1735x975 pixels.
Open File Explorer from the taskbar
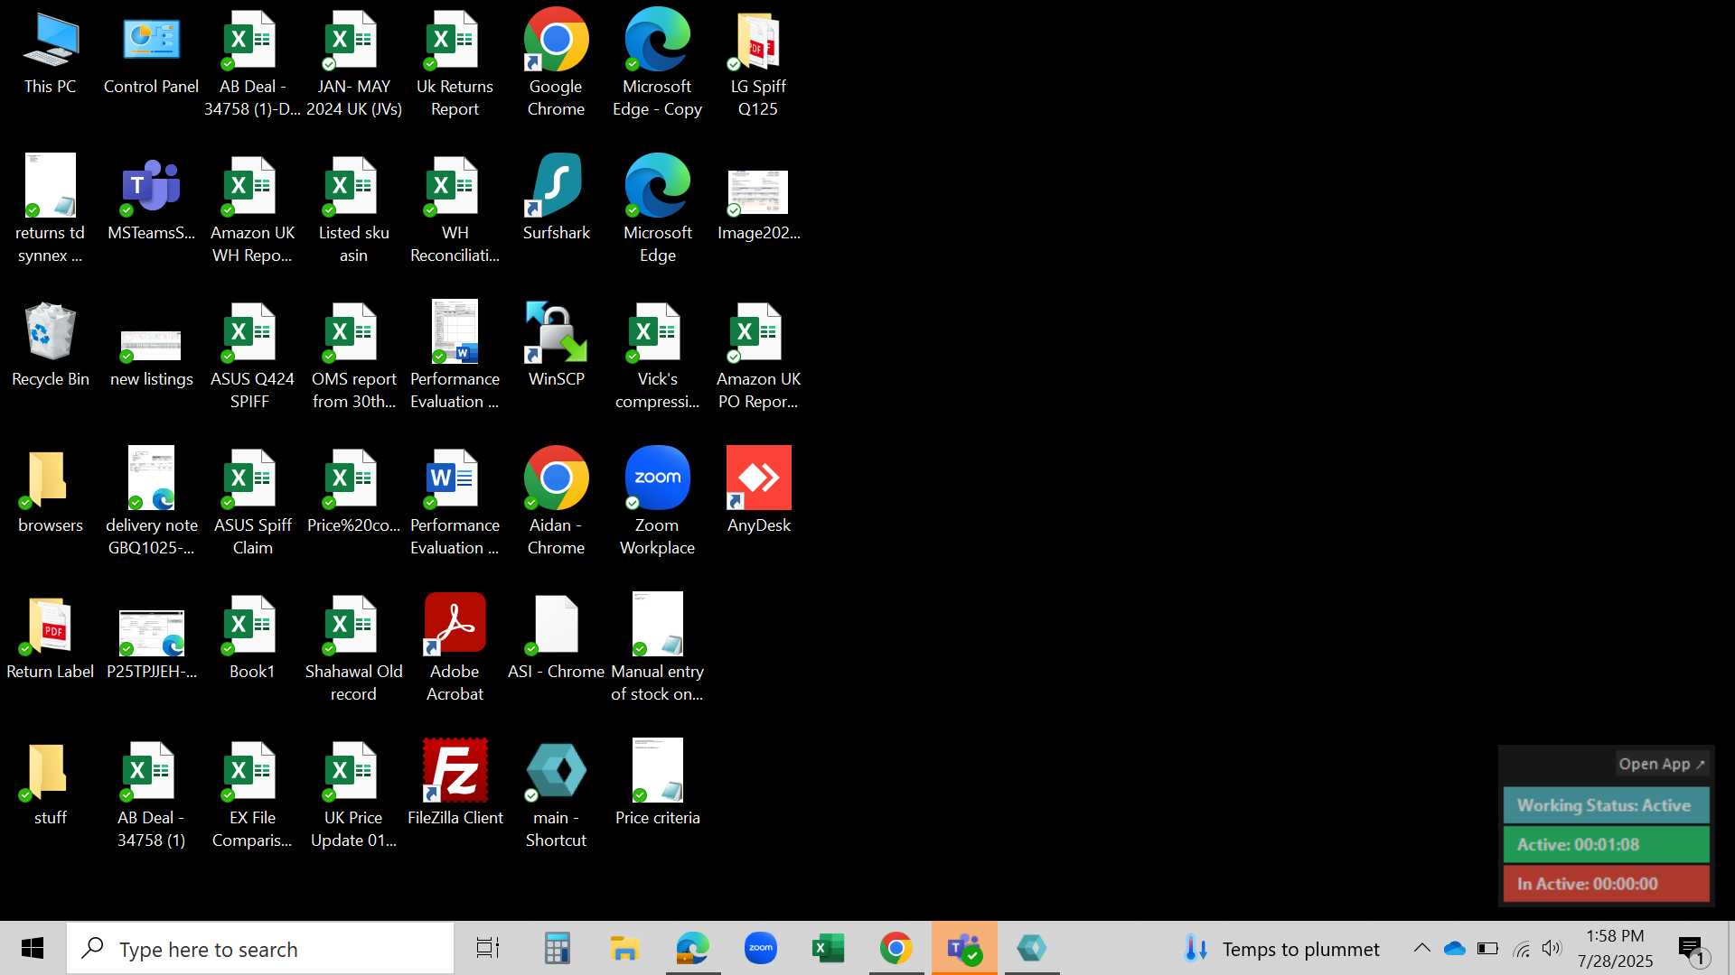click(624, 948)
